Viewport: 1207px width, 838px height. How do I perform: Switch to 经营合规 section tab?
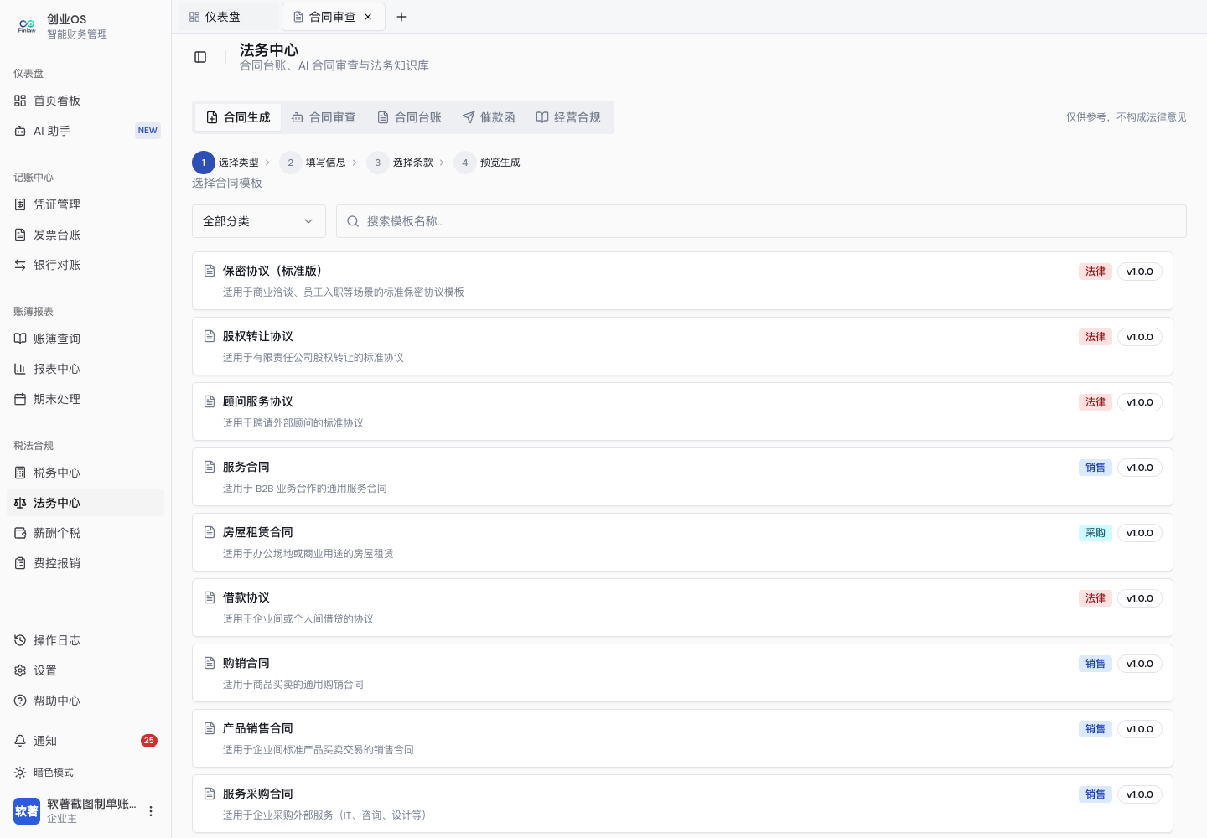click(x=568, y=117)
